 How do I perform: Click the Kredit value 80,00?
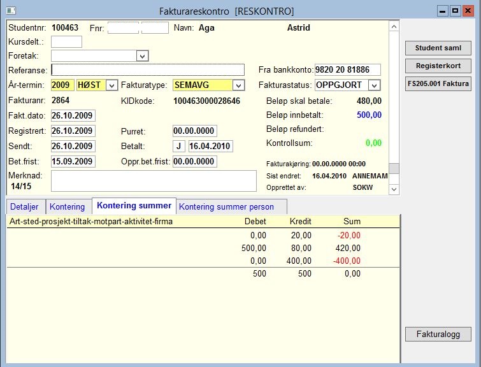click(301, 248)
